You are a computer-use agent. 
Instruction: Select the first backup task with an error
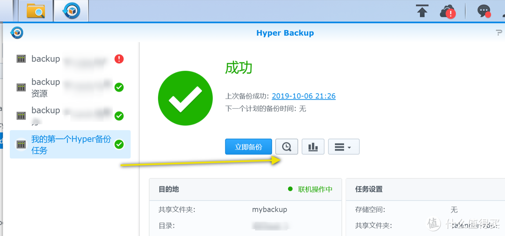pyautogui.click(x=70, y=59)
